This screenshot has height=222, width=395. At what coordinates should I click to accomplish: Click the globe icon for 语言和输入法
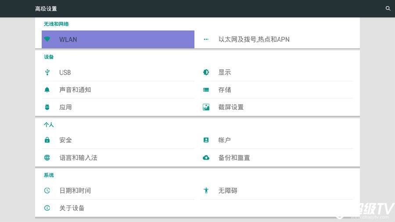click(47, 158)
